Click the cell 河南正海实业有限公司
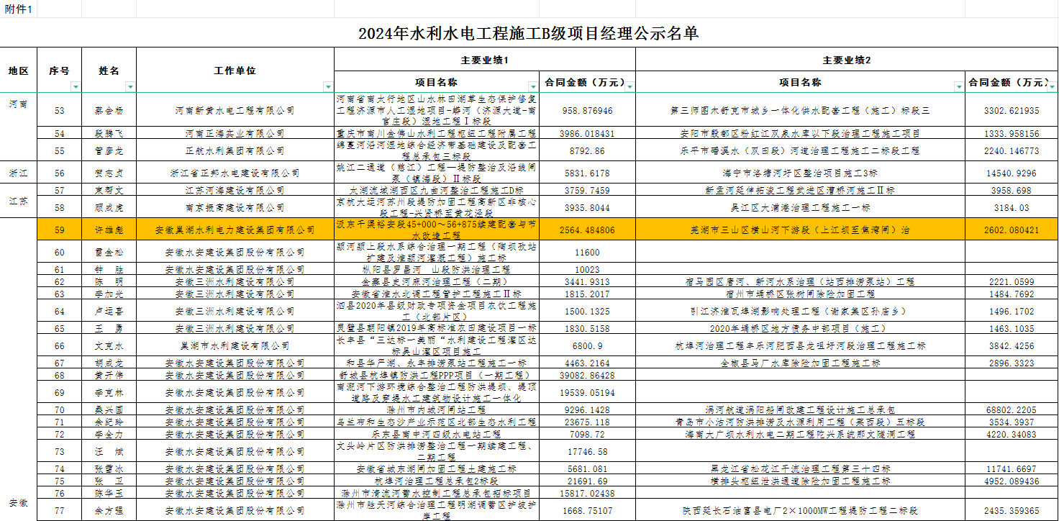The image size is (1059, 521). pyautogui.click(x=235, y=134)
